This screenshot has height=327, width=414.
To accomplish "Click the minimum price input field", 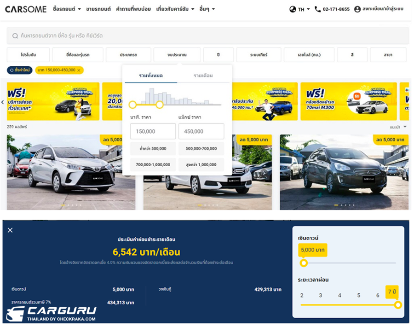I will pyautogui.click(x=153, y=131).
